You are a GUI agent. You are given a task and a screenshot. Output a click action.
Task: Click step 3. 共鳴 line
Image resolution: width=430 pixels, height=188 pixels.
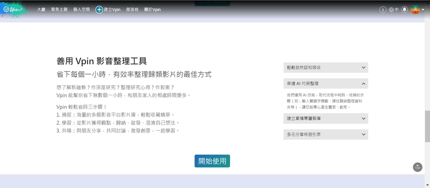118,131
